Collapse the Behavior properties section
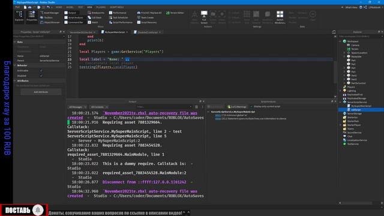This screenshot has height=216, width=384. tap(15, 65)
